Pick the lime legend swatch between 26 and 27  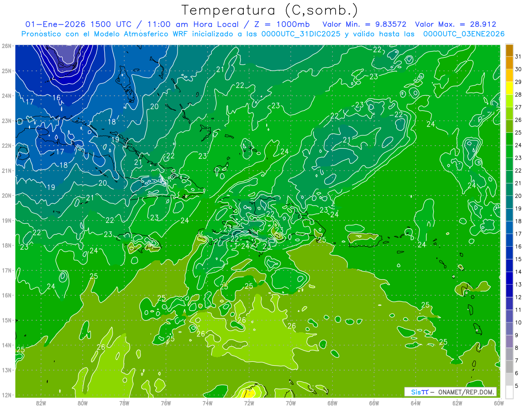509,113
